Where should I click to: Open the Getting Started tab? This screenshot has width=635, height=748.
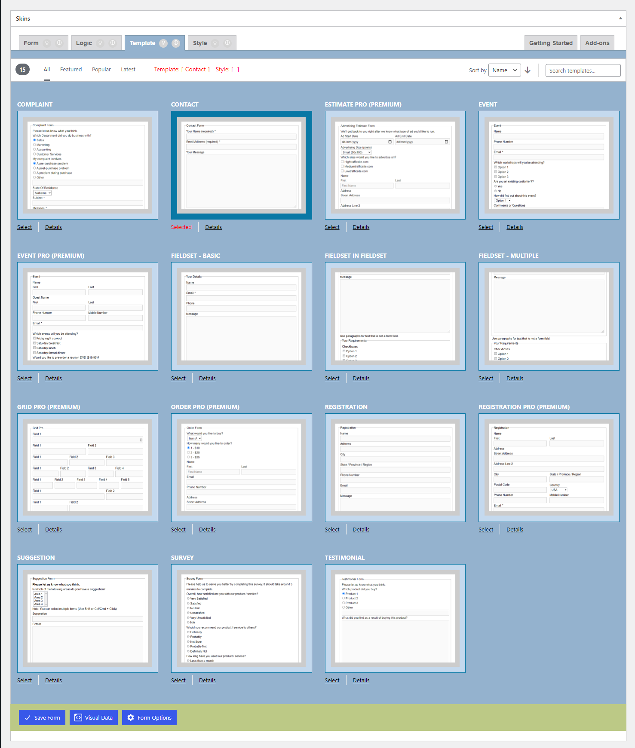[550, 43]
